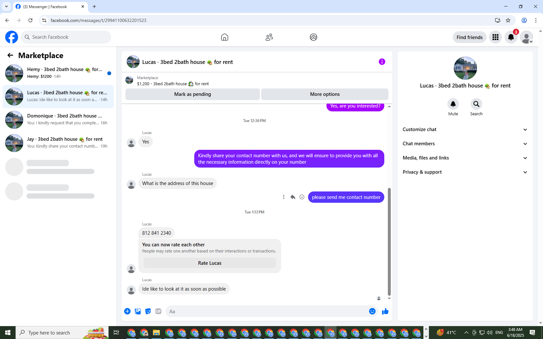This screenshot has height=339, width=543.
Task: Expand the Privacy & support section
Action: (465, 172)
